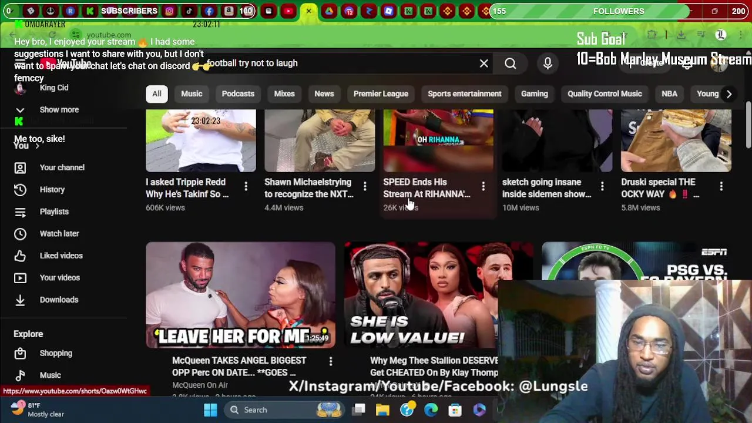Start voice search with the microphone icon

pyautogui.click(x=548, y=63)
